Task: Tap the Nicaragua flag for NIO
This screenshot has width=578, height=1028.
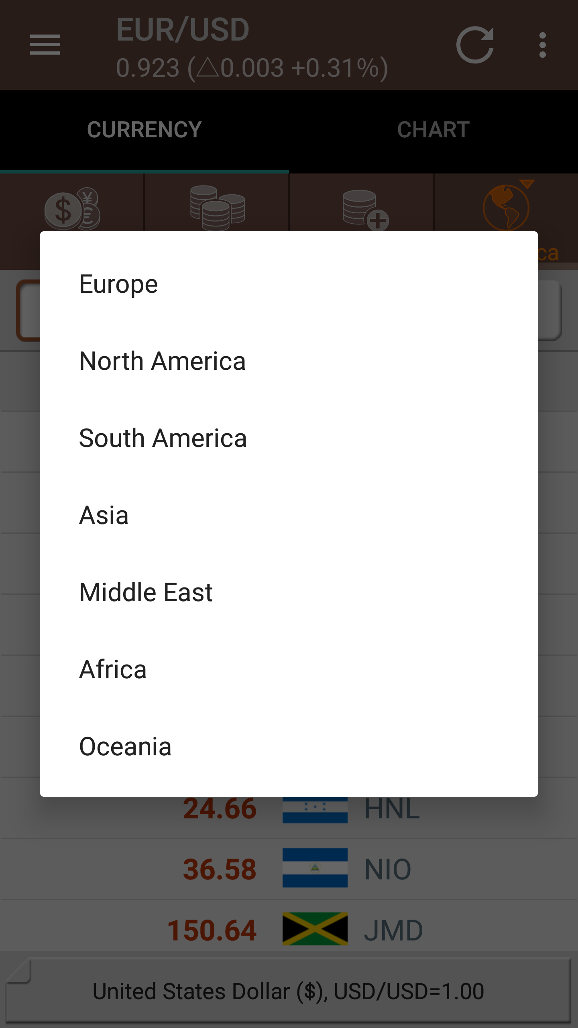Action: (x=315, y=868)
